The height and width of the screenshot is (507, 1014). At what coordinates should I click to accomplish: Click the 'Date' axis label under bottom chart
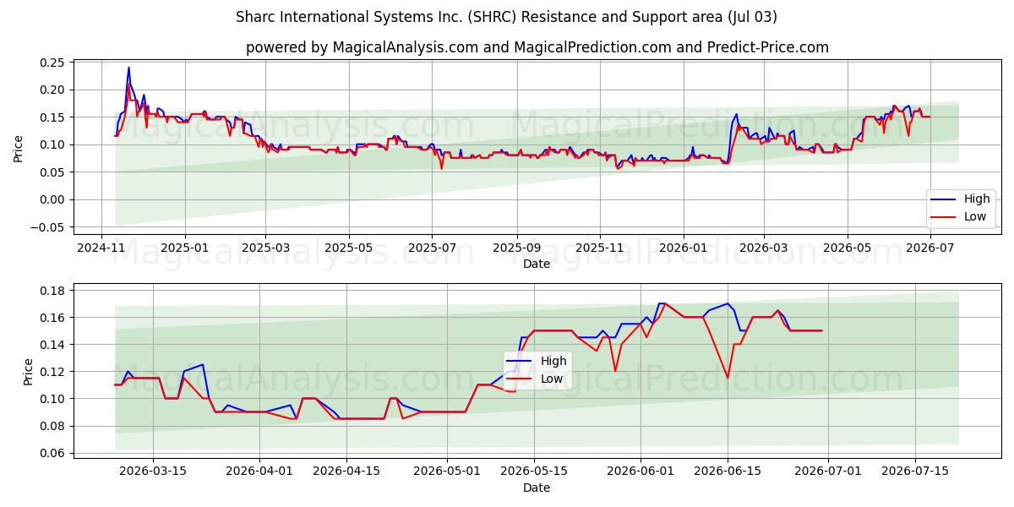[x=537, y=488]
